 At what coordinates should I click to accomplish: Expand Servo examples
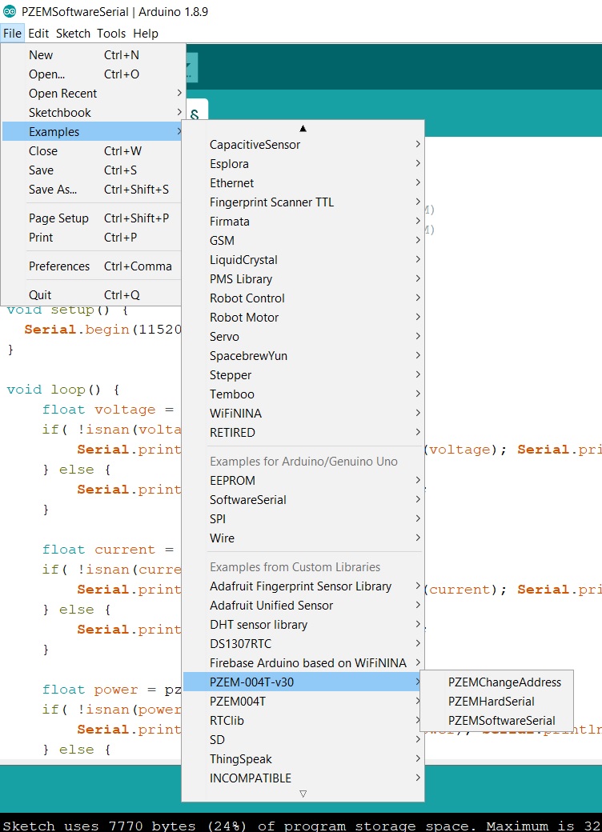pyautogui.click(x=303, y=337)
